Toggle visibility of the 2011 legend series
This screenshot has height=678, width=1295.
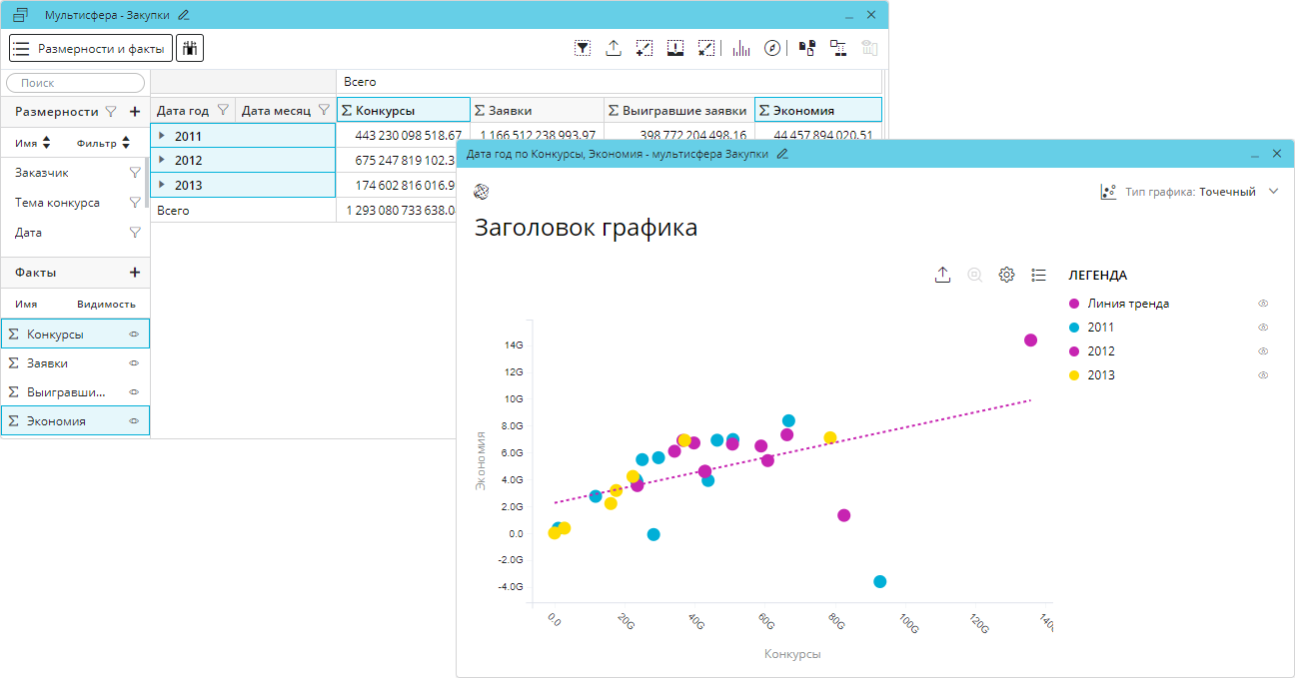[x=1263, y=328]
